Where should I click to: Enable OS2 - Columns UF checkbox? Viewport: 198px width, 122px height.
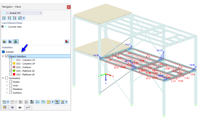coord(11,63)
